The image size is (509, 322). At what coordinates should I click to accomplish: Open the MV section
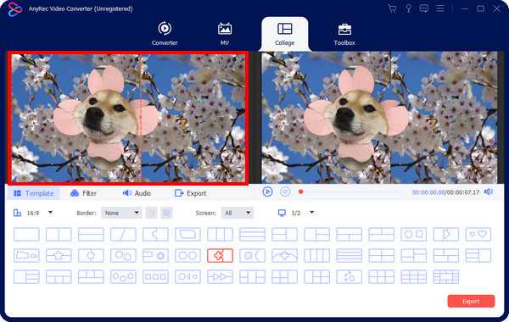(225, 33)
